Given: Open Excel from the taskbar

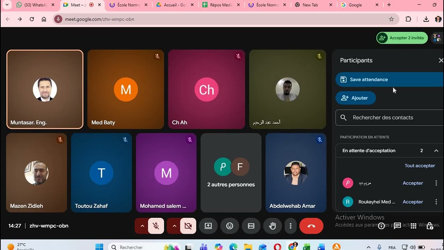Looking at the screenshot, I should tap(307, 247).
